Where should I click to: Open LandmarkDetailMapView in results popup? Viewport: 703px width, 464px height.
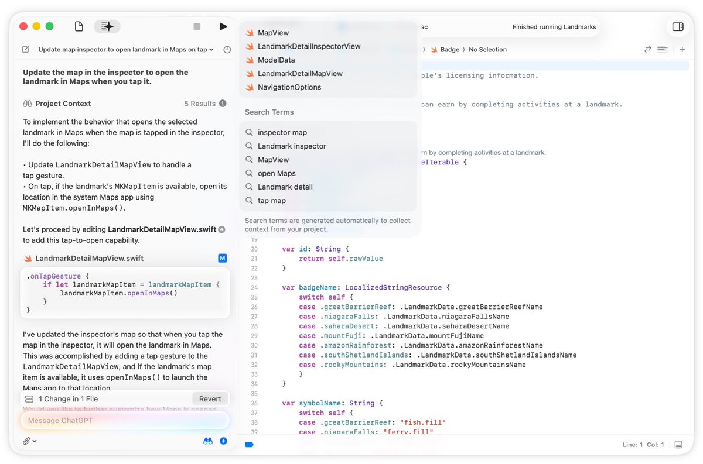click(x=300, y=73)
